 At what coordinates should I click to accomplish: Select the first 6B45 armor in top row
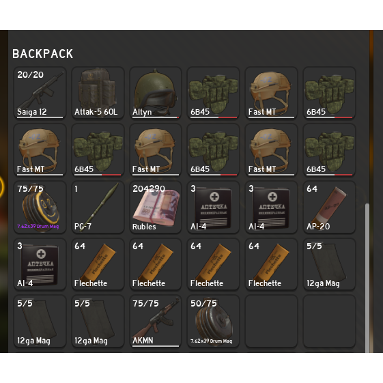pyautogui.click(x=214, y=93)
